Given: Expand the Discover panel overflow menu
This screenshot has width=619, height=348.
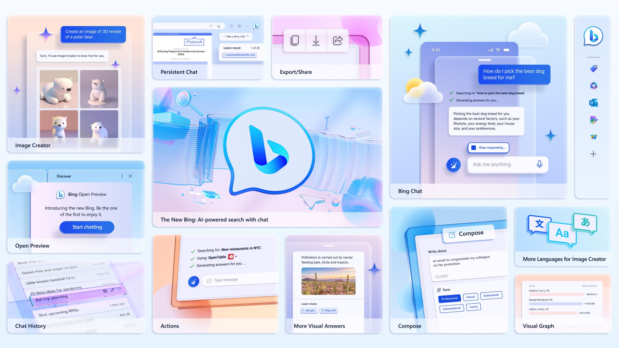Looking at the screenshot, I should click(121, 176).
